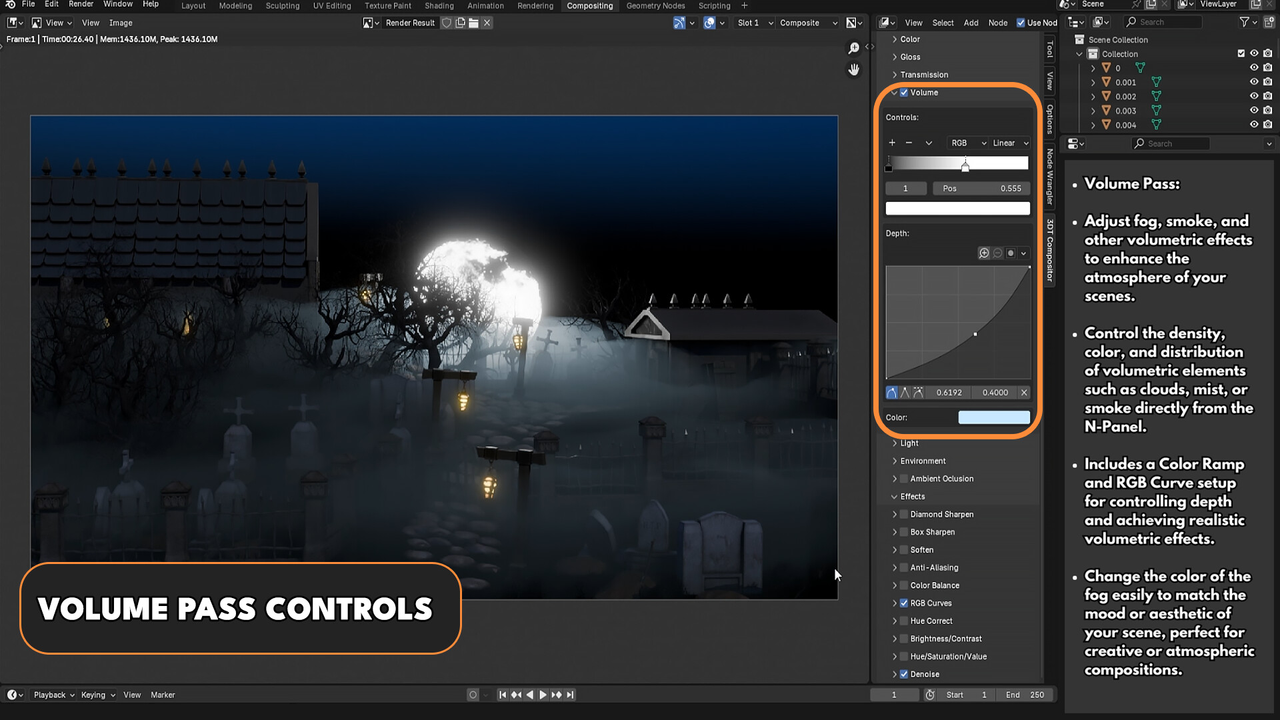Switch to the Compositing workspace tab
1280x720 pixels.
point(589,5)
